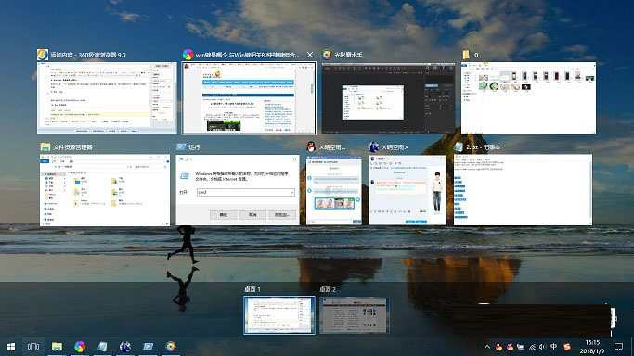Viewport: 634px width, 356px height.
Task: Open the colorful-ball browser icon on the taskbar
Action: pyautogui.click(x=80, y=347)
